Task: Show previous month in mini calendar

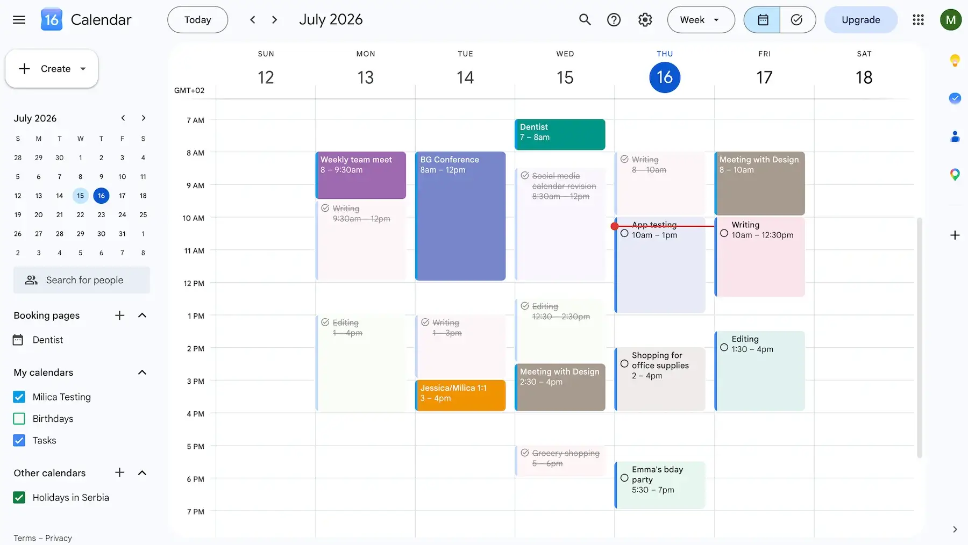Action: [x=123, y=118]
